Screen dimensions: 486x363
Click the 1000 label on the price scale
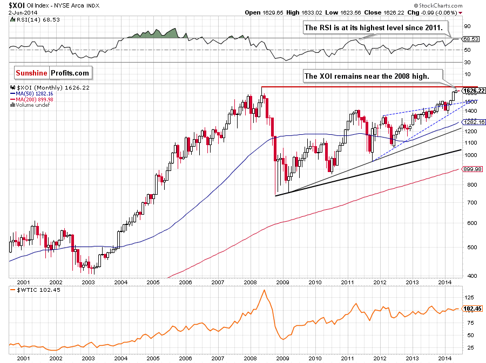[470, 155]
